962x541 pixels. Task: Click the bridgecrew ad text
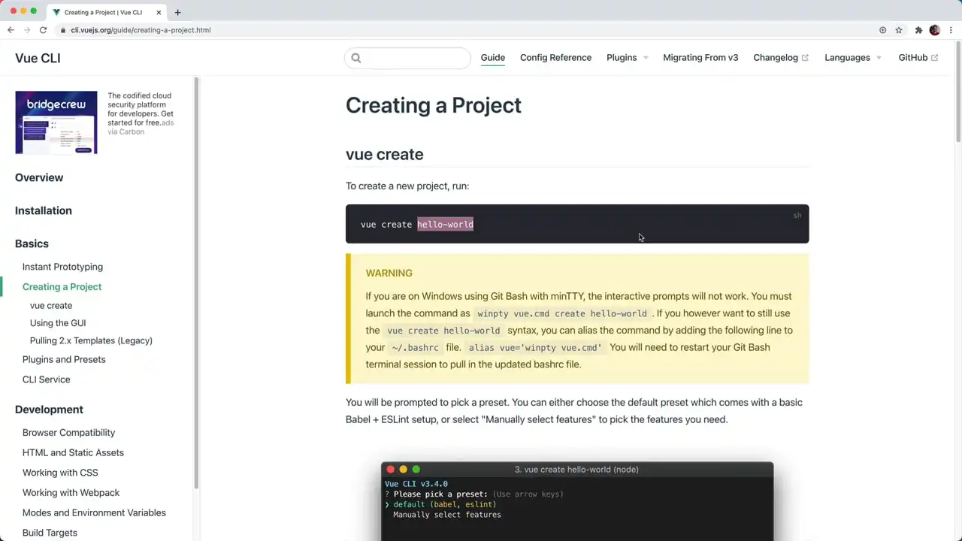pos(140,109)
